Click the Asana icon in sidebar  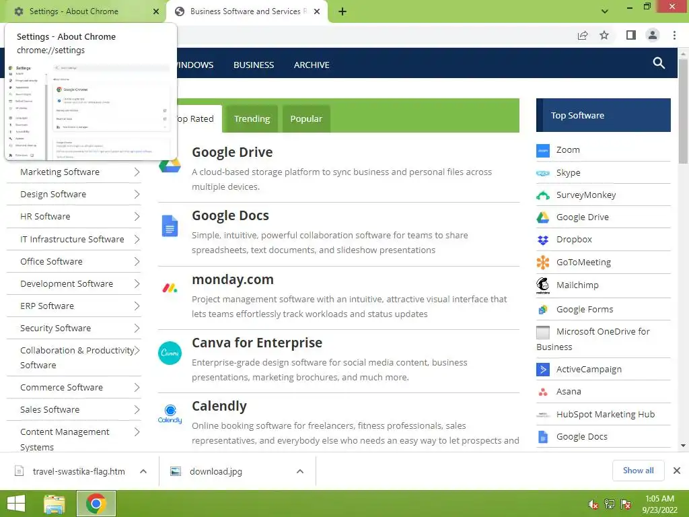pos(543,392)
